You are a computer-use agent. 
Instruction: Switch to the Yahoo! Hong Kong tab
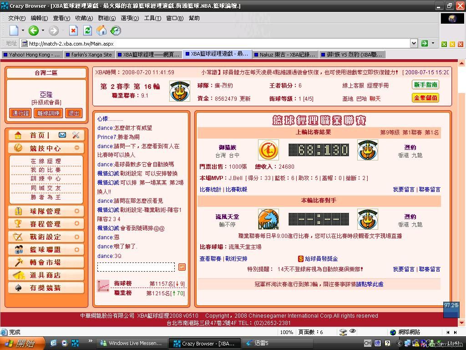point(31,55)
